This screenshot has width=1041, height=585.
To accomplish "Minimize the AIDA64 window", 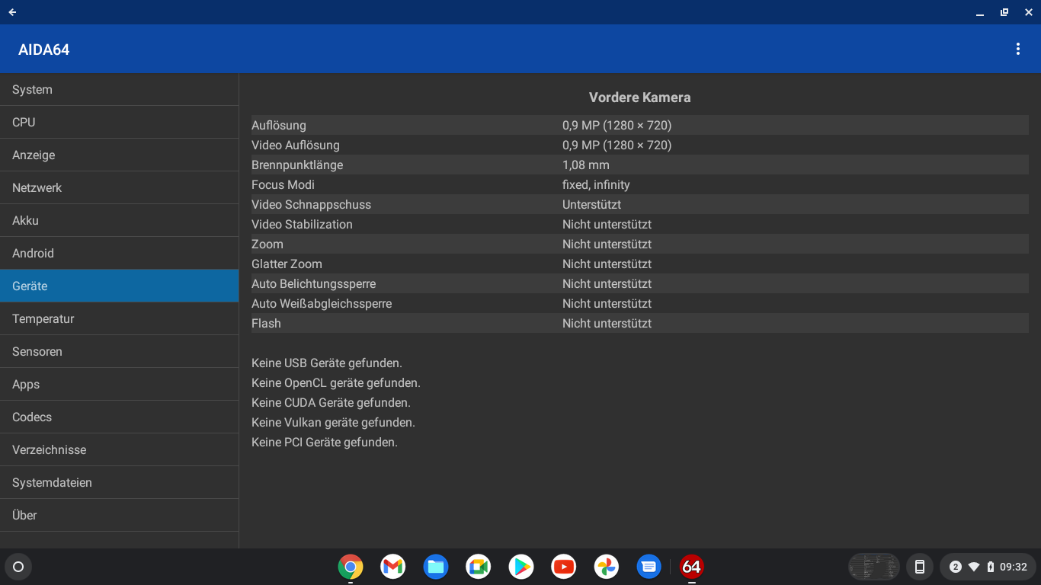I will tap(981, 12).
